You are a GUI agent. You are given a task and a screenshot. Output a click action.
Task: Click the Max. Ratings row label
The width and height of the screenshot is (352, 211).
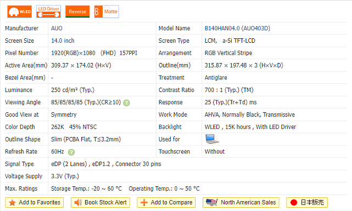pos(21,189)
